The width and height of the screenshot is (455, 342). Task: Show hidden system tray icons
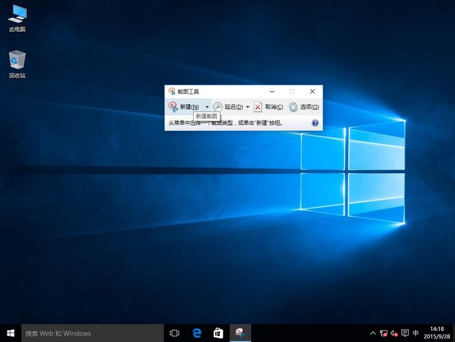pos(373,333)
